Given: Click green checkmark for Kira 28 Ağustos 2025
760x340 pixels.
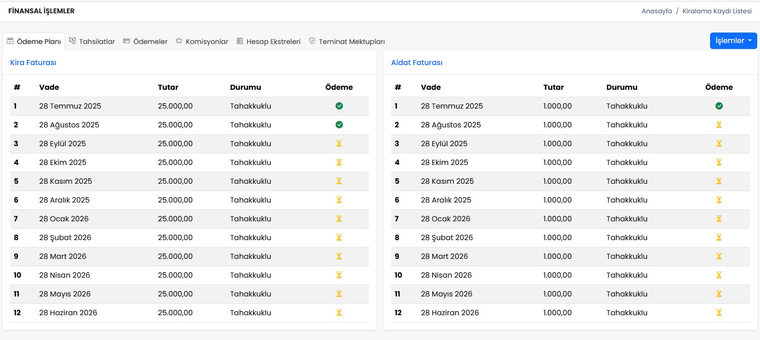Looking at the screenshot, I should 339,125.
